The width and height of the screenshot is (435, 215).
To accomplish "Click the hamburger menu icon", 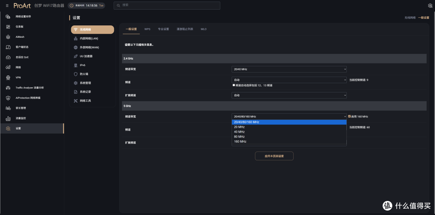I will [x=7, y=6].
